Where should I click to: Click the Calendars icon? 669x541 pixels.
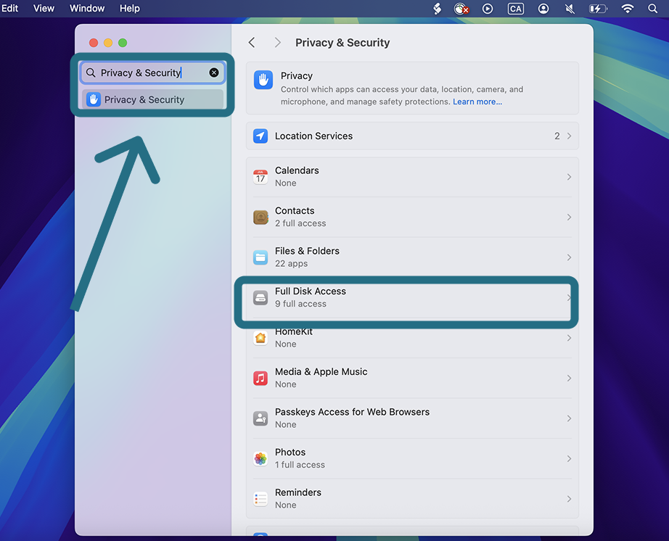point(260,177)
